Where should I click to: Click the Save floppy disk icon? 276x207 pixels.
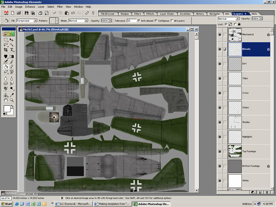click(27, 13)
